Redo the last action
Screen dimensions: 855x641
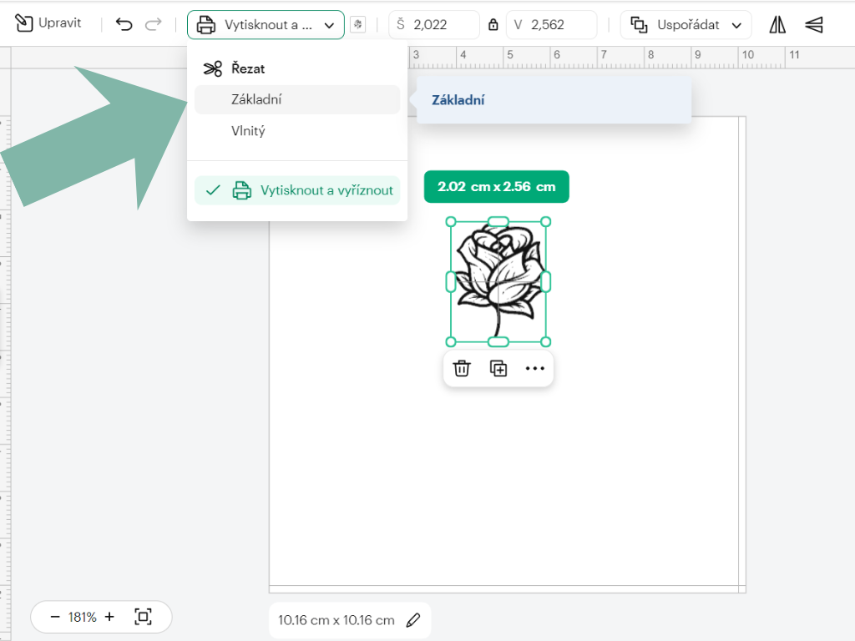click(154, 24)
